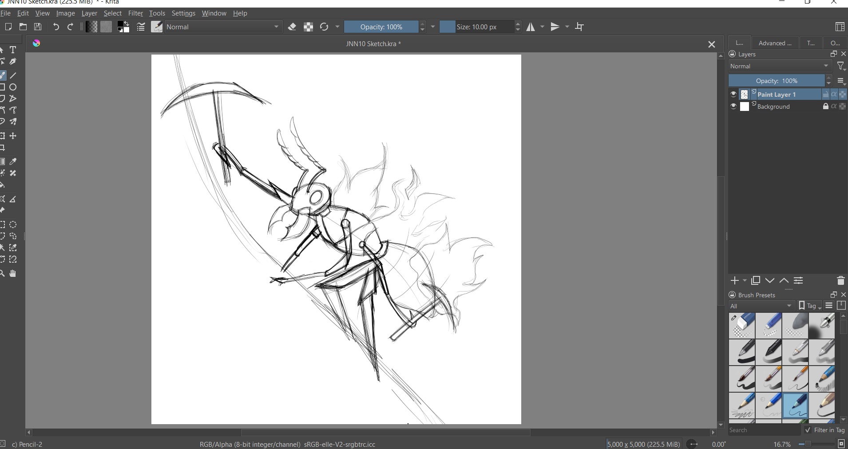This screenshot has height=449, width=848.
Task: Open existing document folder icon
Action: [23, 27]
